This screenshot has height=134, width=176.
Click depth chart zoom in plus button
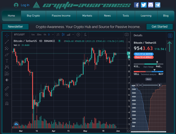pos(159,85)
